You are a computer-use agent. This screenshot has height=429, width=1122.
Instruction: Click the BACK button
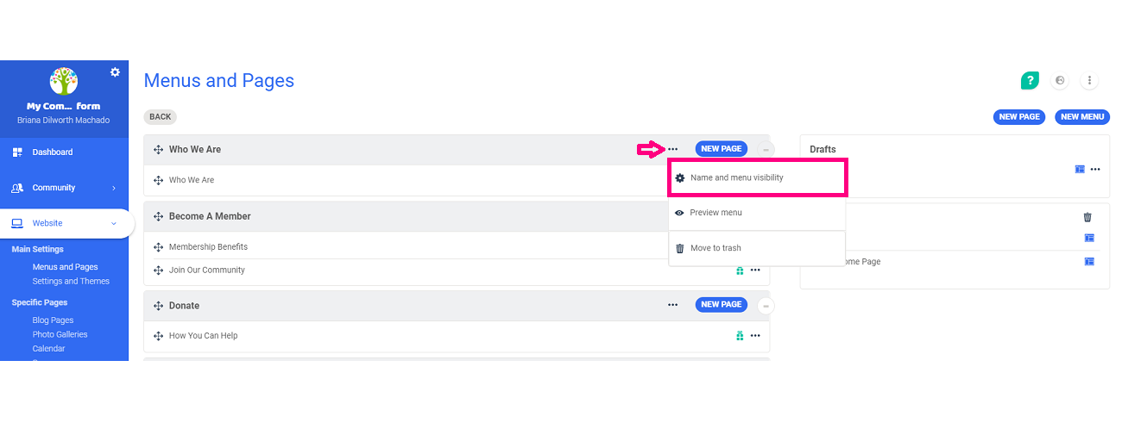[x=160, y=117]
